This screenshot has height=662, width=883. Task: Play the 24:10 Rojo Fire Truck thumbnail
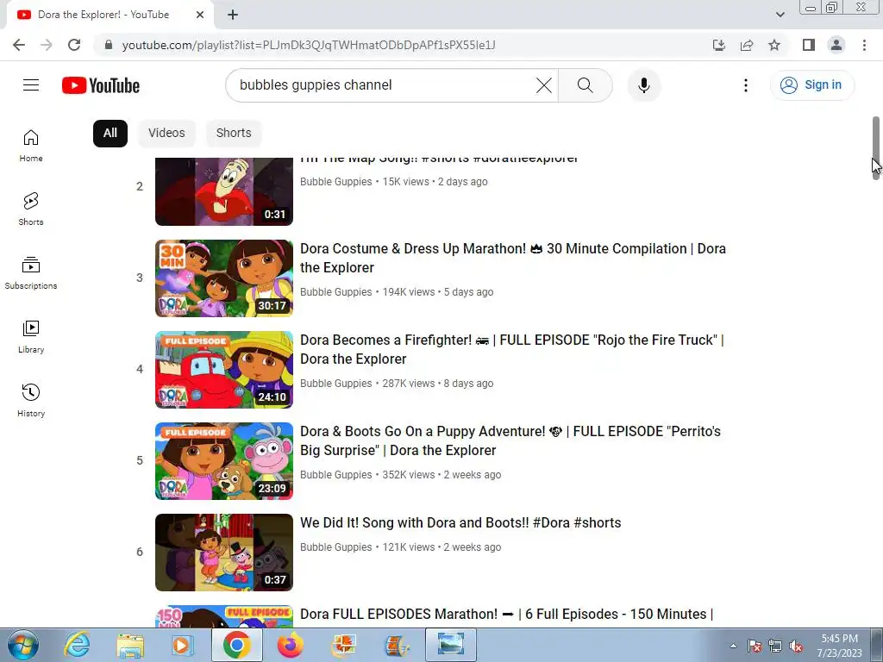click(224, 369)
